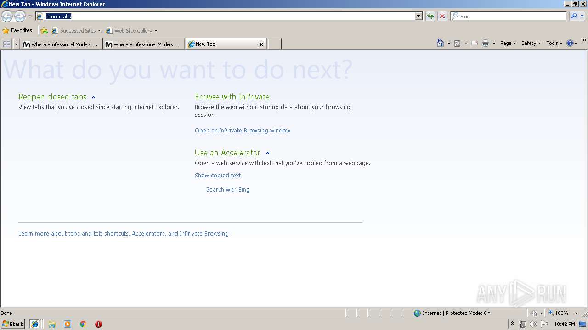Open the Windows Media Player taskbar icon
The image size is (588, 330).
68,324
